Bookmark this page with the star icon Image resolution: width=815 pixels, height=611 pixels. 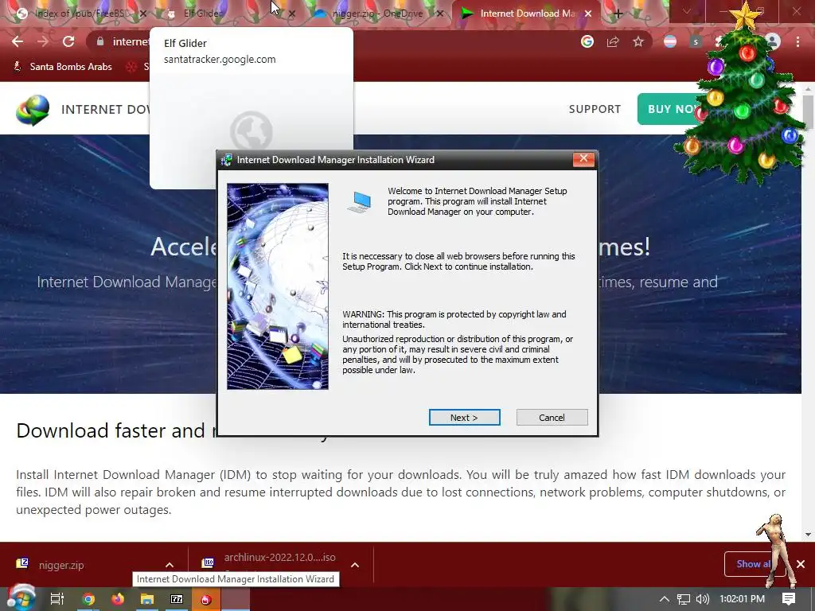click(x=638, y=41)
